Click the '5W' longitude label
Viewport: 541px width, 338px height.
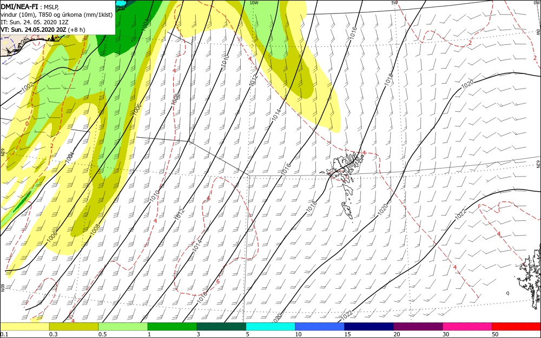394,3
